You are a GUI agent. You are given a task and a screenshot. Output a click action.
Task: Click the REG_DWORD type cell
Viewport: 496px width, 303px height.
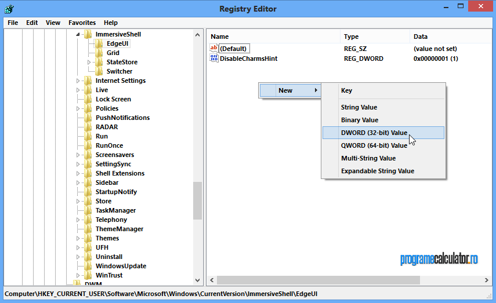coord(364,59)
